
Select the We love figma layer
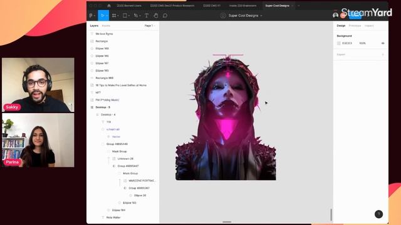tap(104, 34)
